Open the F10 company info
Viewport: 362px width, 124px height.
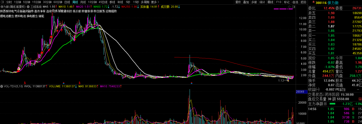pyautogui.click(x=279, y=2)
